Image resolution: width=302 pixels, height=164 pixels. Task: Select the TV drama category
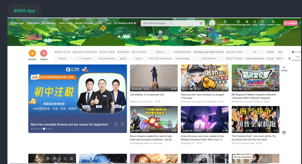pos(85,59)
